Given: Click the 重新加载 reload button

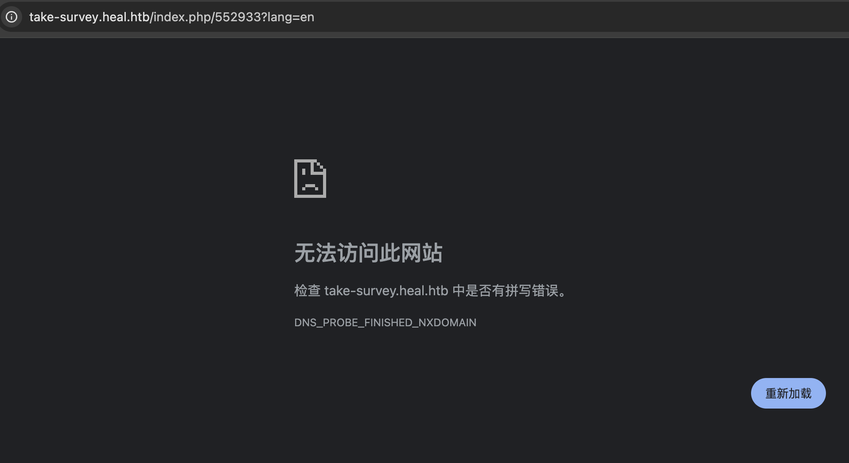Looking at the screenshot, I should click(x=788, y=393).
